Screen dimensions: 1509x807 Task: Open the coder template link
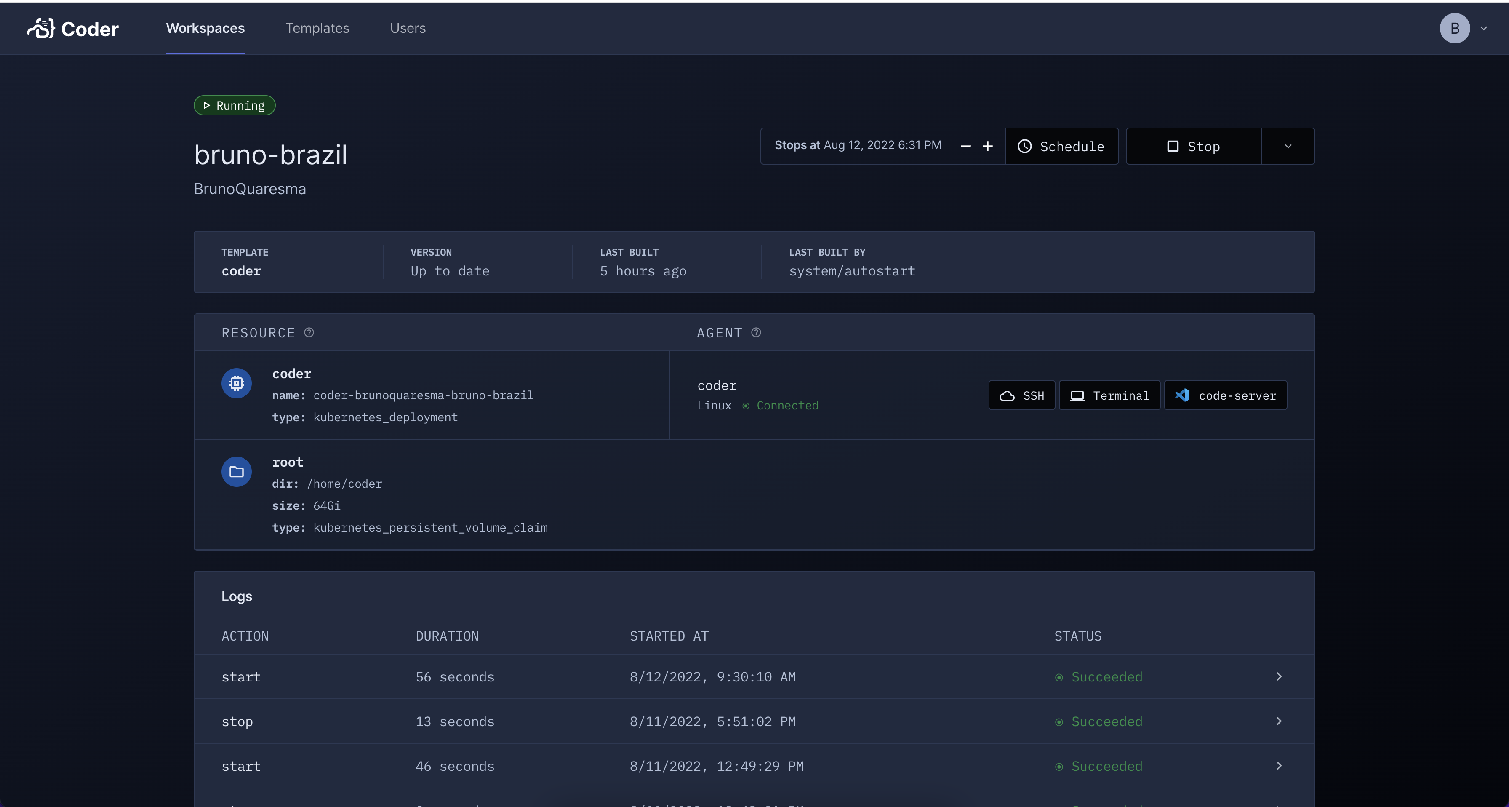pyautogui.click(x=241, y=271)
